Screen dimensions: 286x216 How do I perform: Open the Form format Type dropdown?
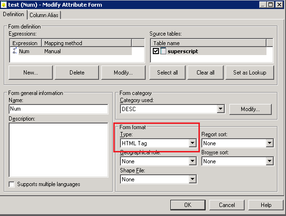(193, 143)
